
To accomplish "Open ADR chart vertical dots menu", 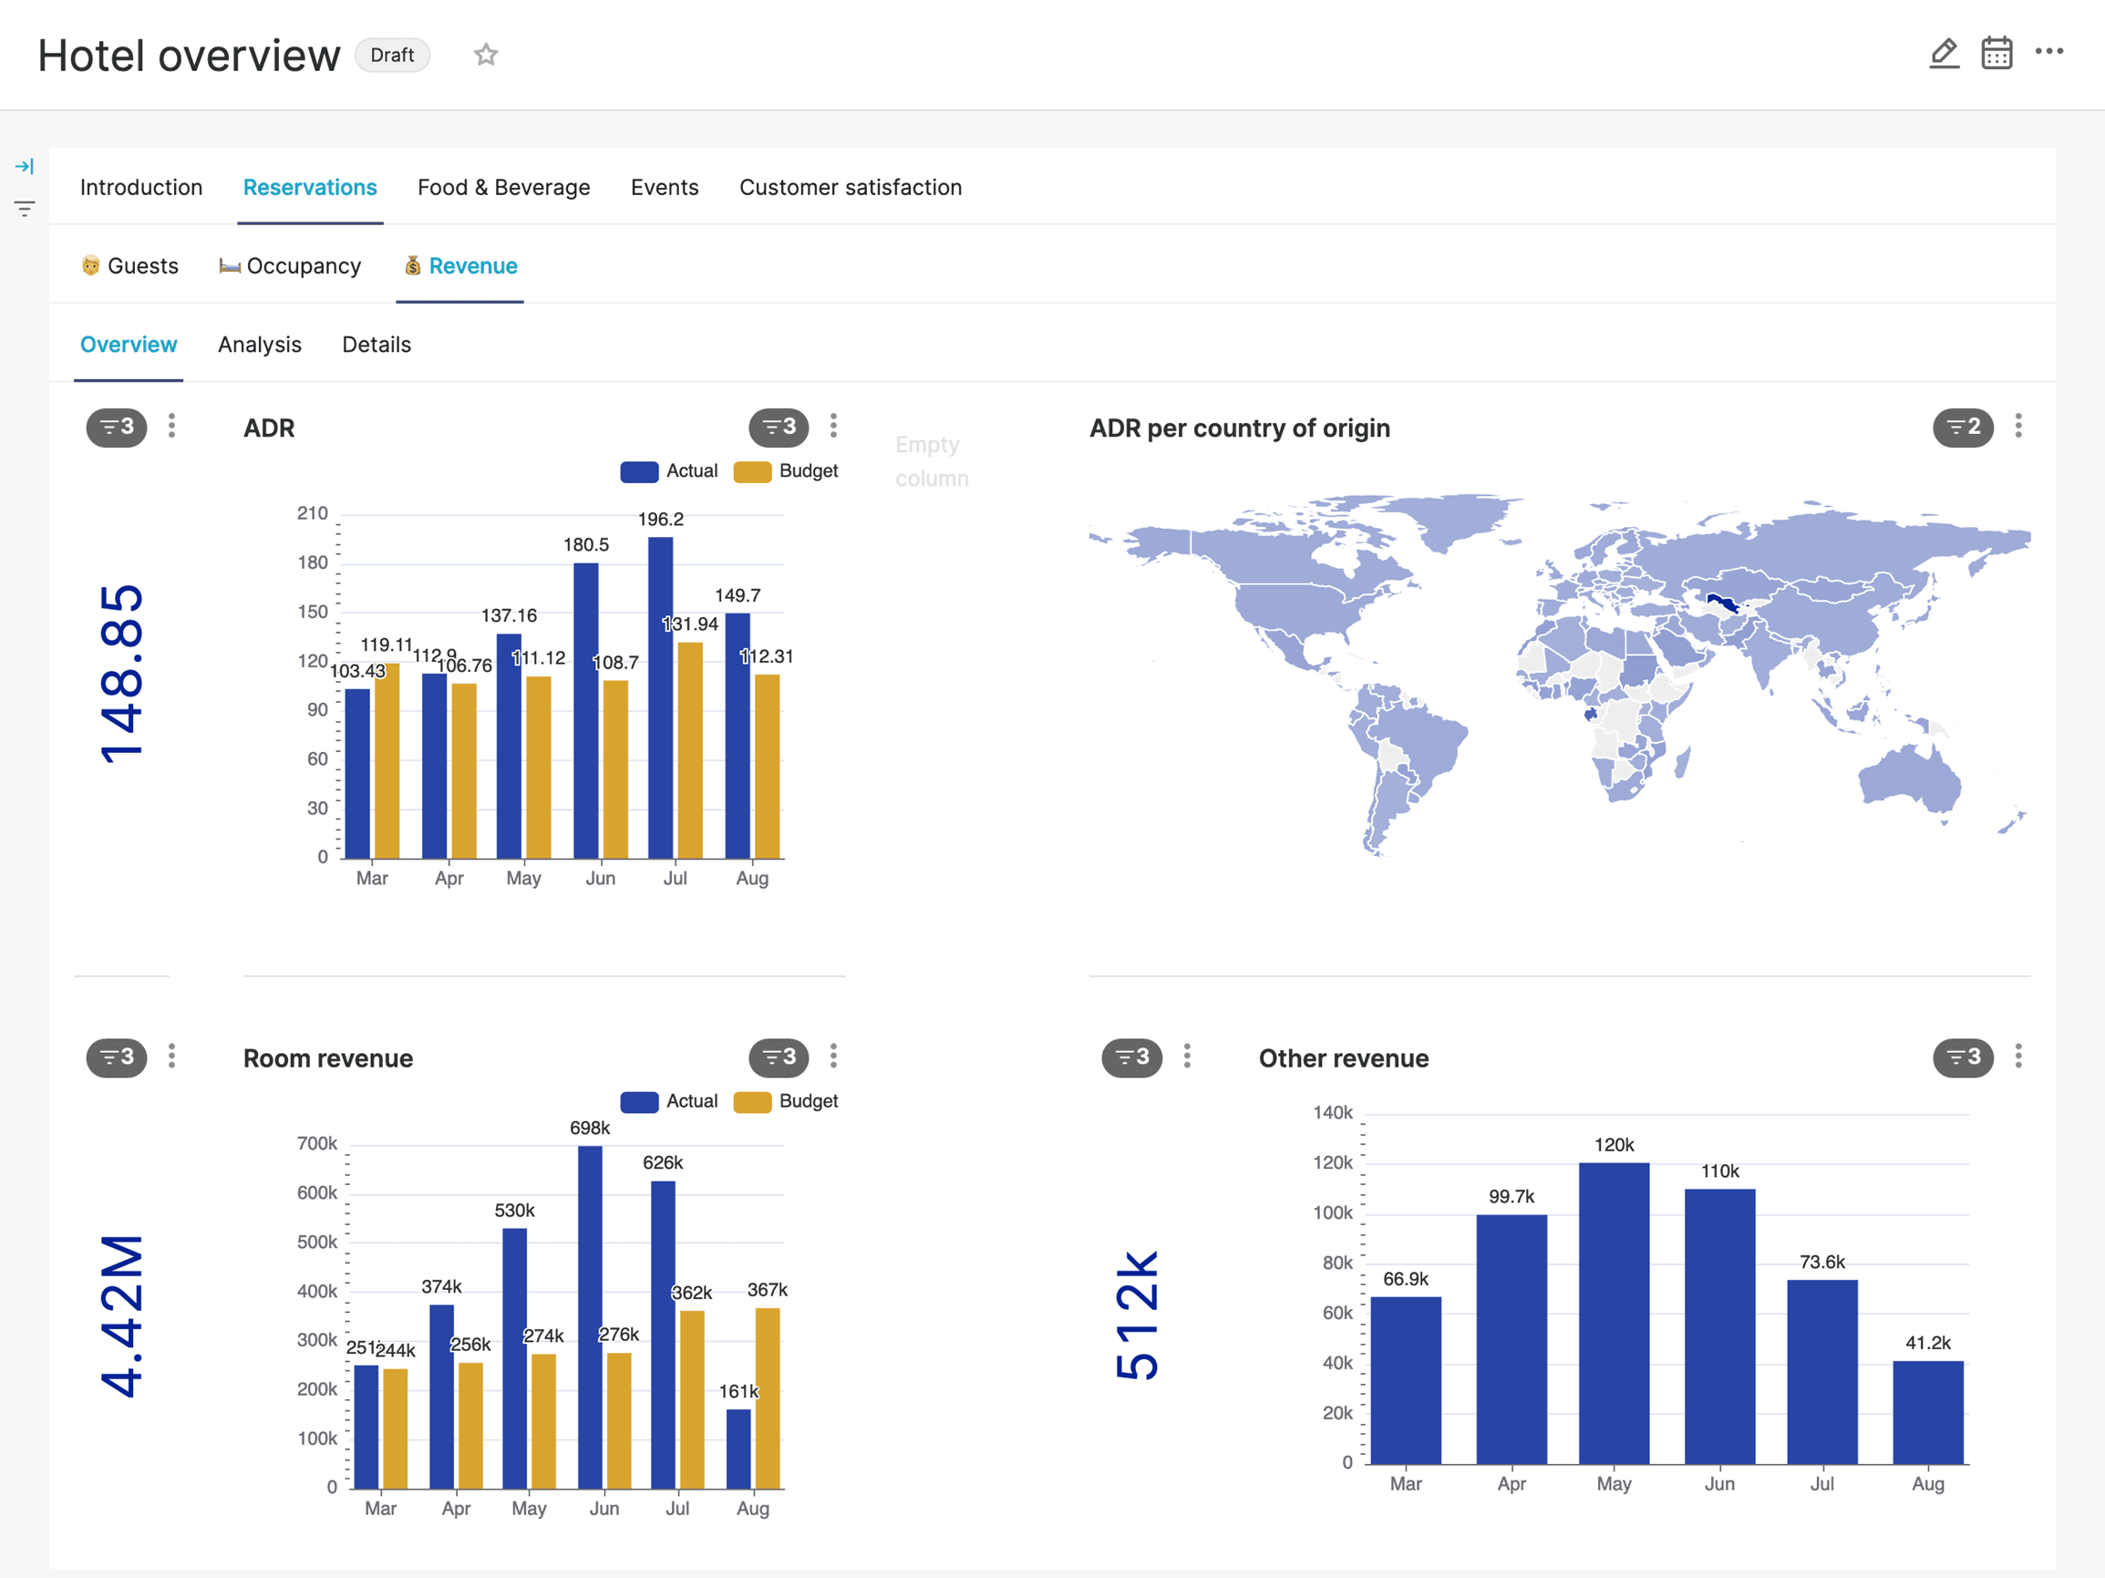I will pyautogui.click(x=833, y=426).
